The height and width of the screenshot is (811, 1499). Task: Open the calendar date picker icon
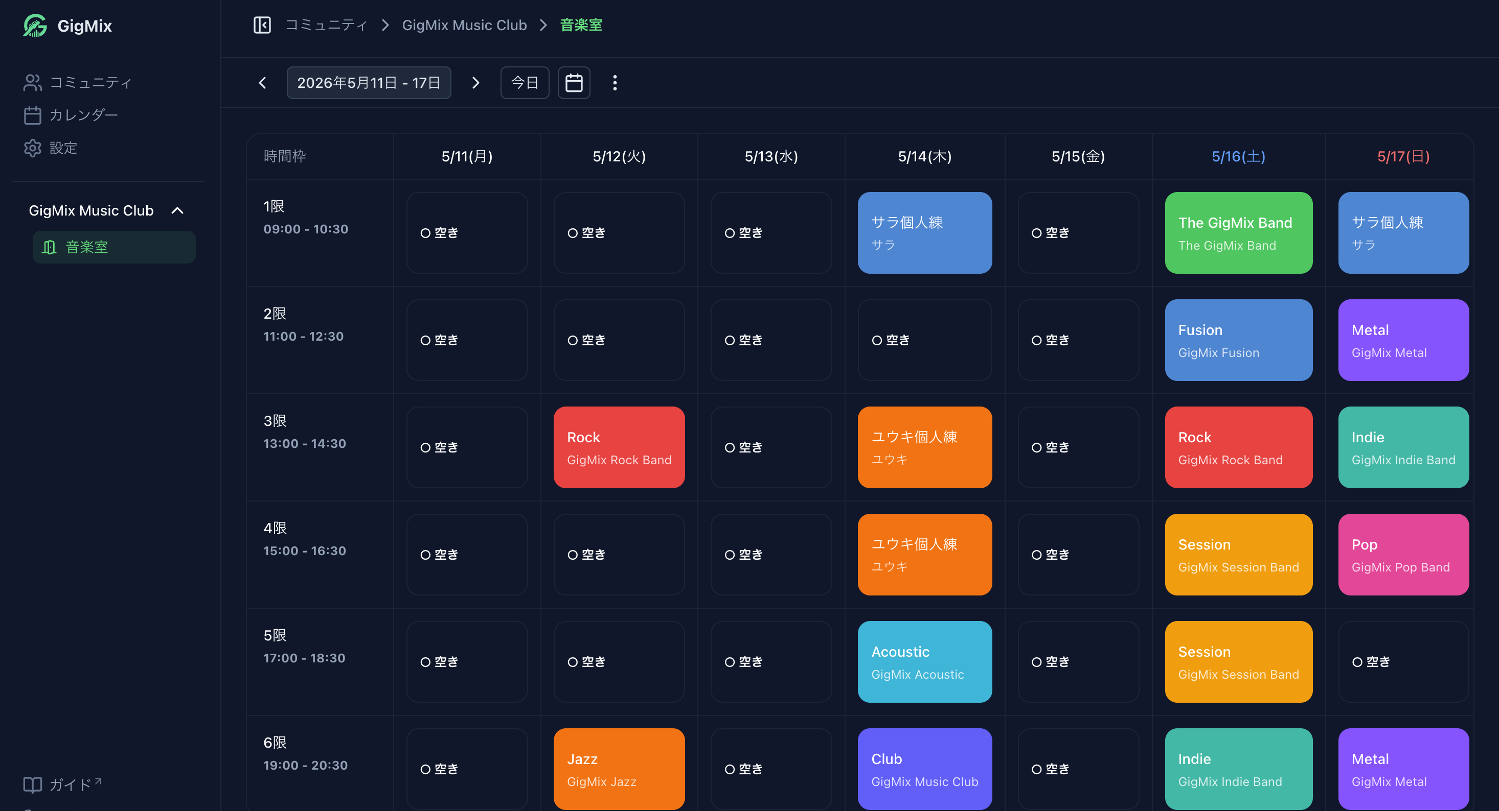[x=574, y=83]
